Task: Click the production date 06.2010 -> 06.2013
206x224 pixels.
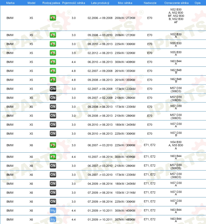Action: (100, 62)
